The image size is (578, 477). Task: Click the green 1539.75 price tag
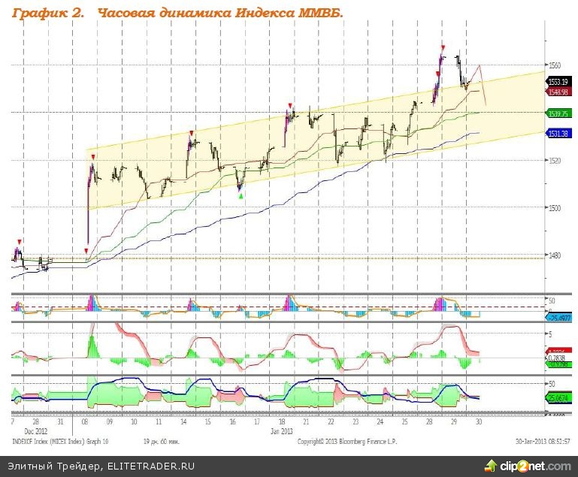[x=557, y=113]
